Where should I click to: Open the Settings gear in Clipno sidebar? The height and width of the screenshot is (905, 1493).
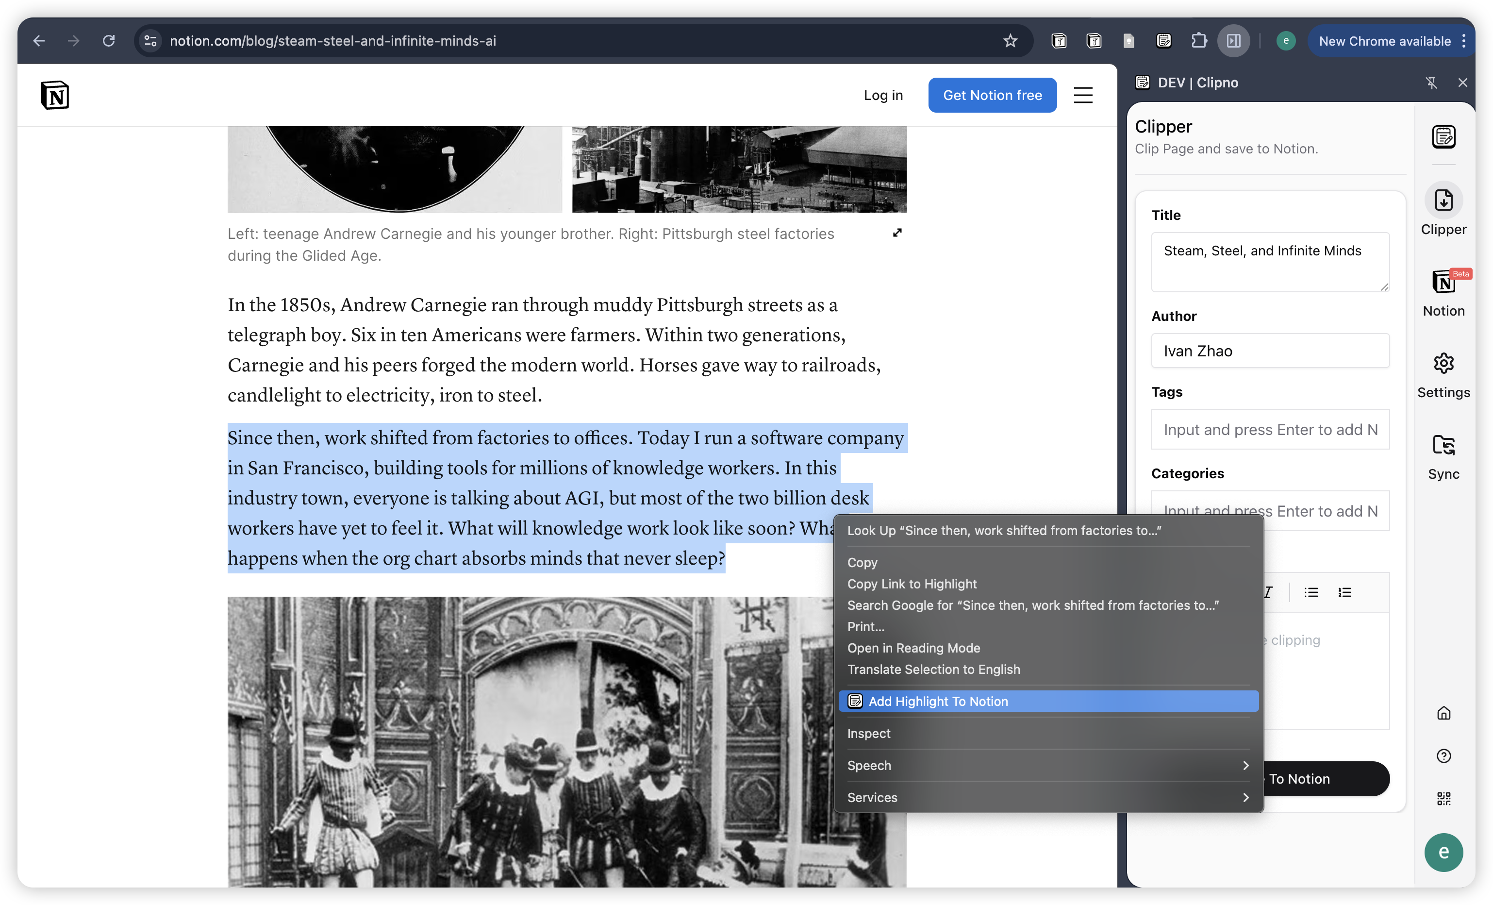point(1443,373)
